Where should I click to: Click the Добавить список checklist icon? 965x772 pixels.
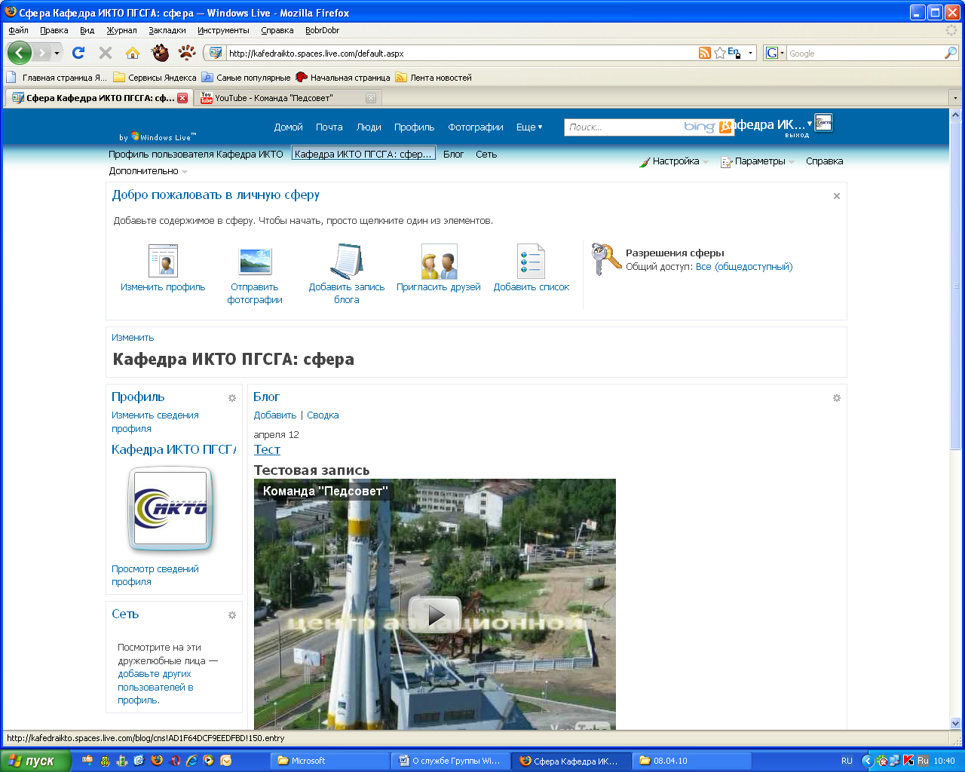pyautogui.click(x=531, y=261)
